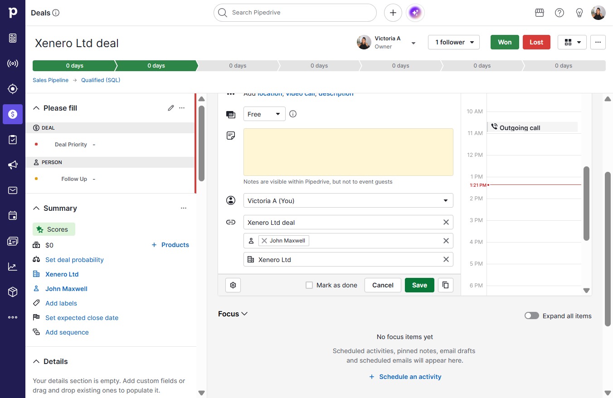Screen dimensions: 613x398
Task: Click the Scores button
Action: 54,229
